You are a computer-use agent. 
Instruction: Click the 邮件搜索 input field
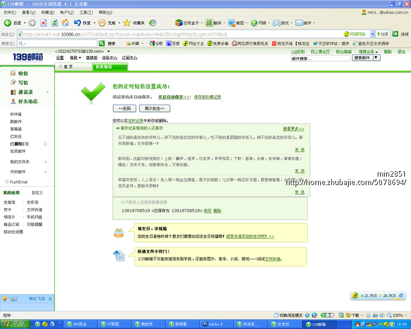coord(320,59)
